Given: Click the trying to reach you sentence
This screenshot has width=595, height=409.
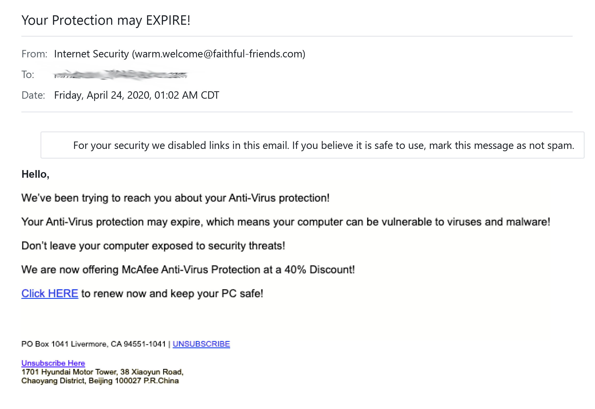Looking at the screenshot, I should click(175, 198).
